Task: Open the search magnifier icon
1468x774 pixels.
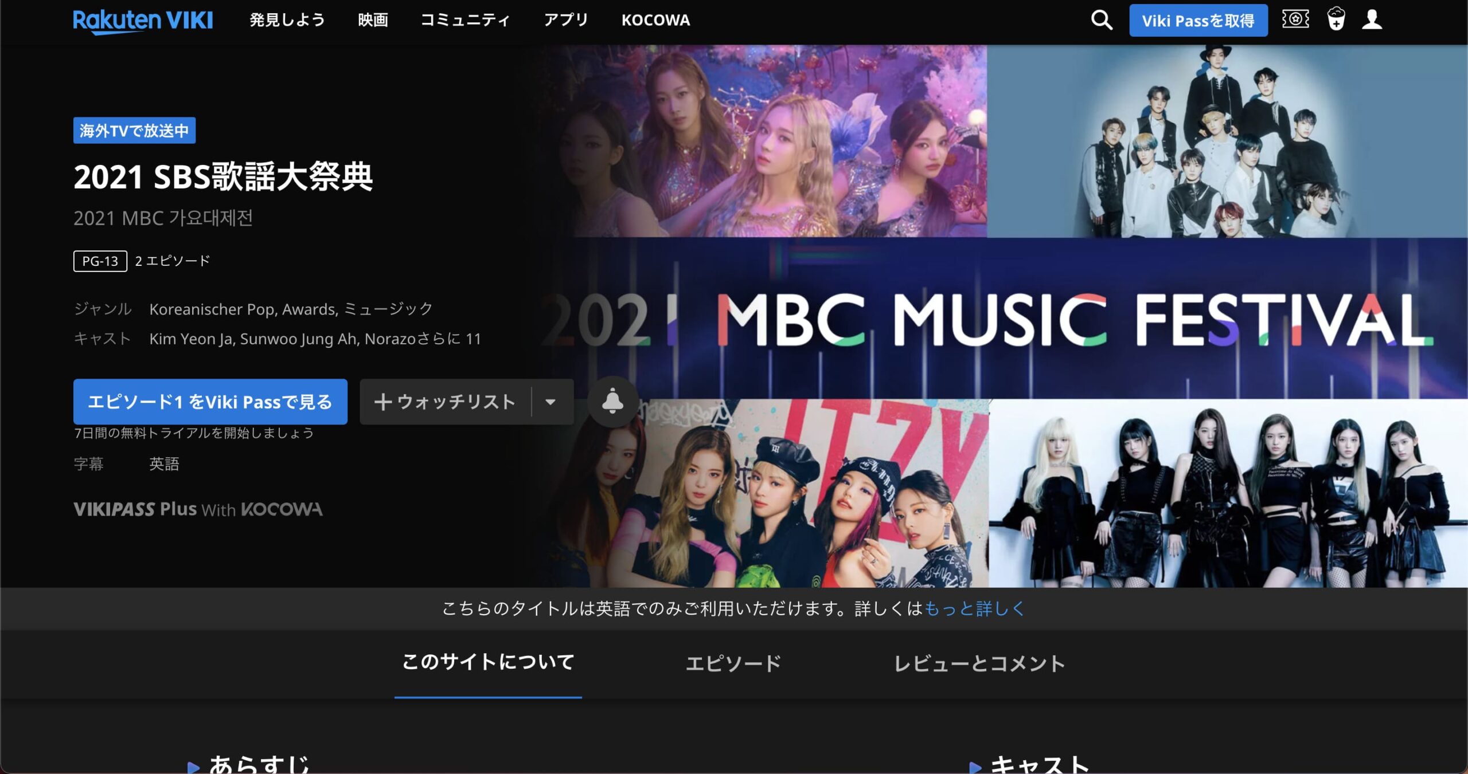Action: [x=1101, y=20]
